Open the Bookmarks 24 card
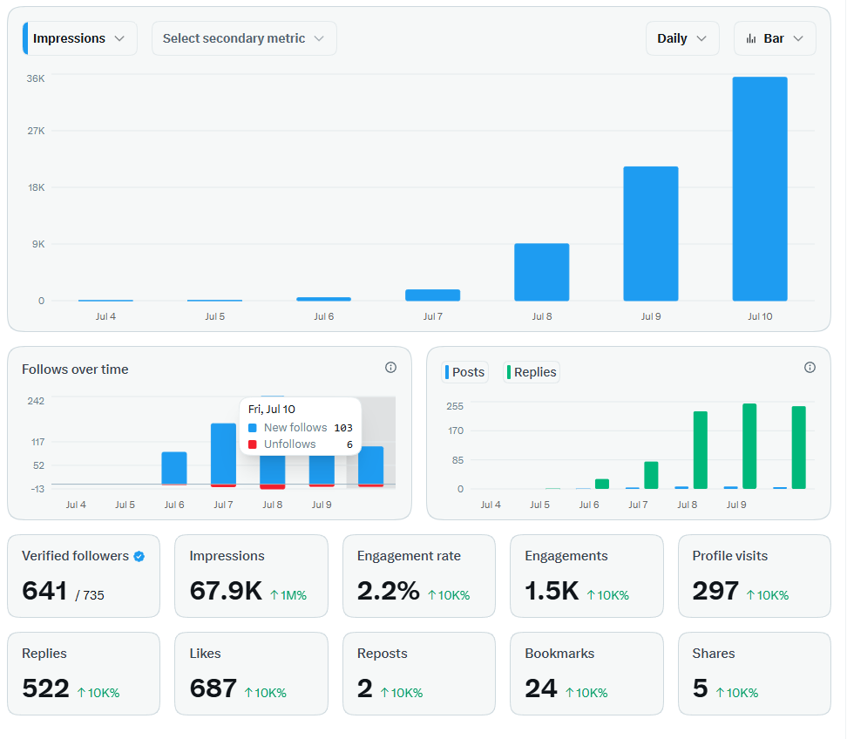The width and height of the screenshot is (847, 739). [586, 674]
